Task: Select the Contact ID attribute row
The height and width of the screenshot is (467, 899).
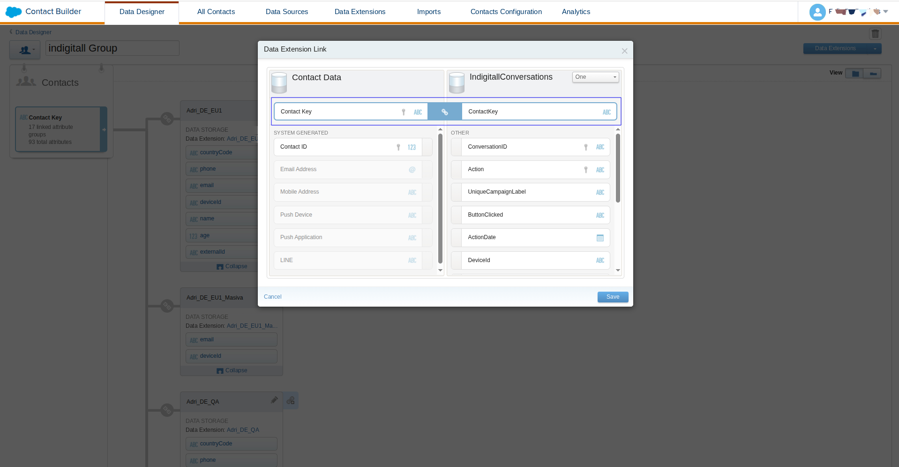Action: (353, 147)
